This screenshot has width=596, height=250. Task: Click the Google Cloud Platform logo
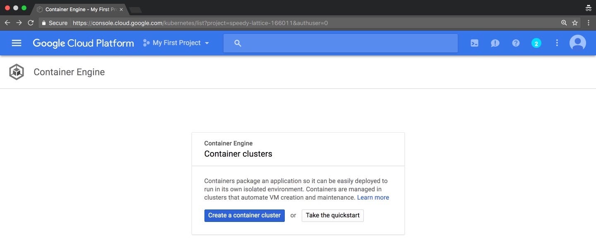(x=83, y=43)
